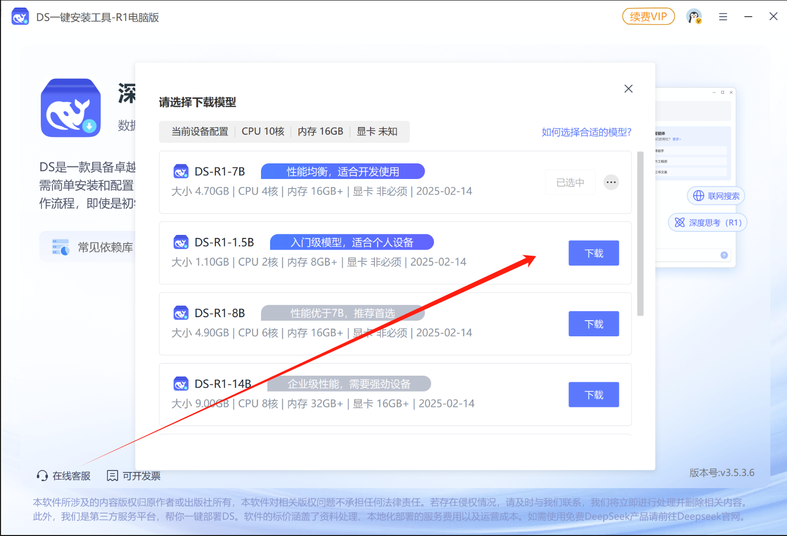Click the DS-R1-1.5B model icon
Viewport: 787px width, 536px height.
click(x=181, y=243)
